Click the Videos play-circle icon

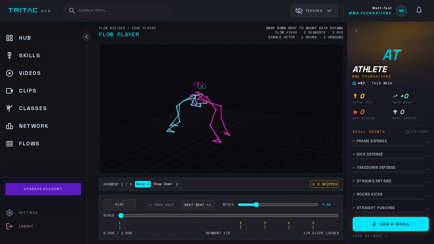tap(9, 73)
